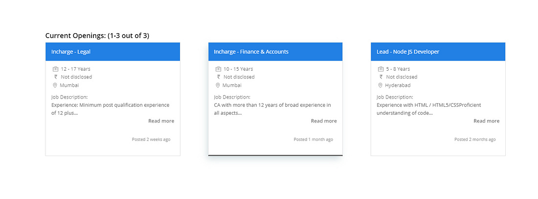Select the Incharge - Legal job title header
538x199 pixels.
click(113, 52)
